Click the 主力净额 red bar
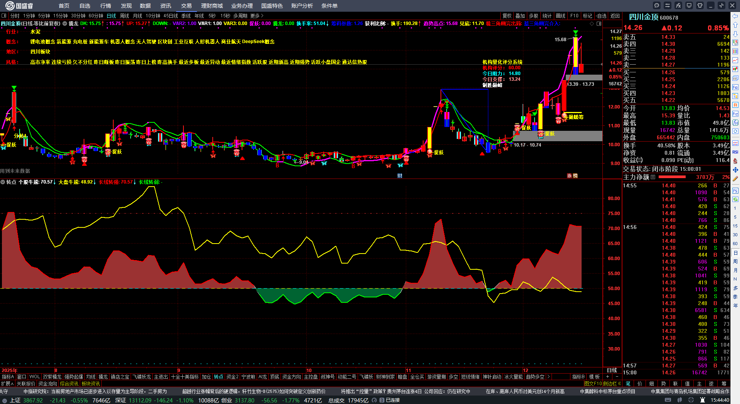 672,177
